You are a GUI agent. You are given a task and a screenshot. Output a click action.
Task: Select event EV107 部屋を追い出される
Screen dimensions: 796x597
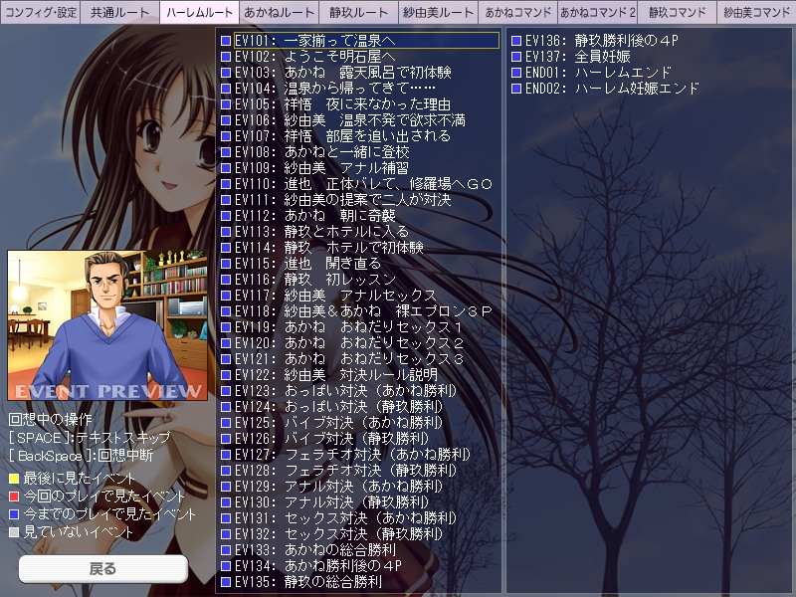[342, 136]
